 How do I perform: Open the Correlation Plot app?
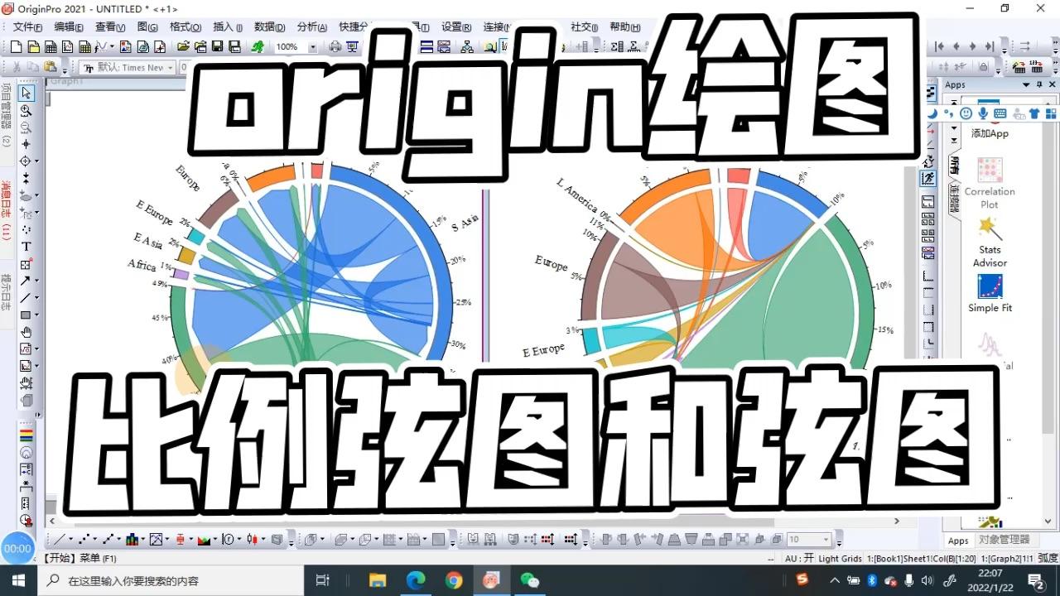[x=990, y=184]
